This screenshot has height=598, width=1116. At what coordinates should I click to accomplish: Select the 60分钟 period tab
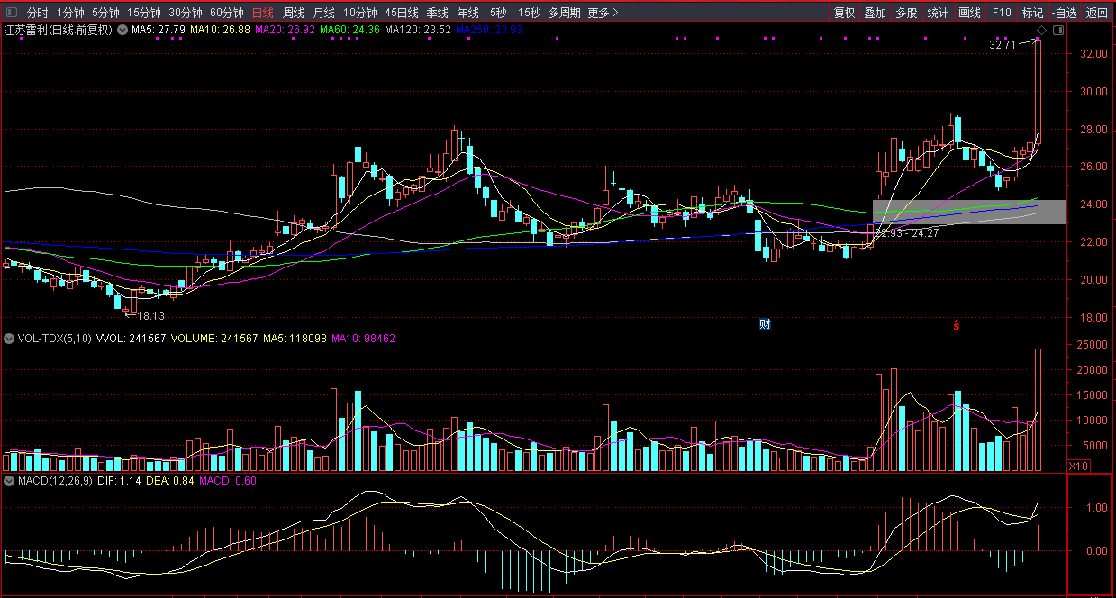tap(226, 13)
